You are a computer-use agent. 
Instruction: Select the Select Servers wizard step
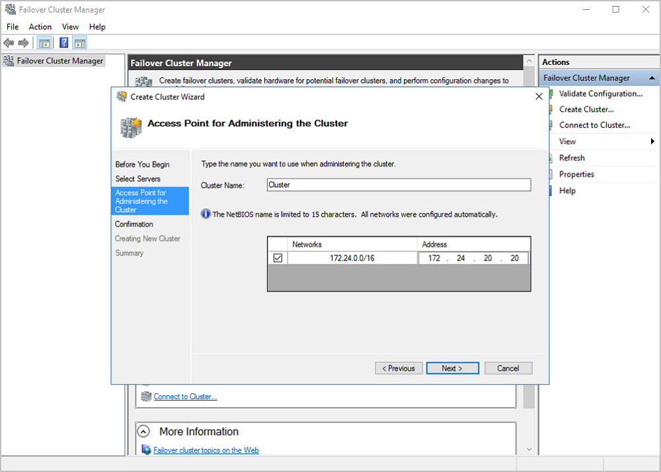pyautogui.click(x=138, y=178)
